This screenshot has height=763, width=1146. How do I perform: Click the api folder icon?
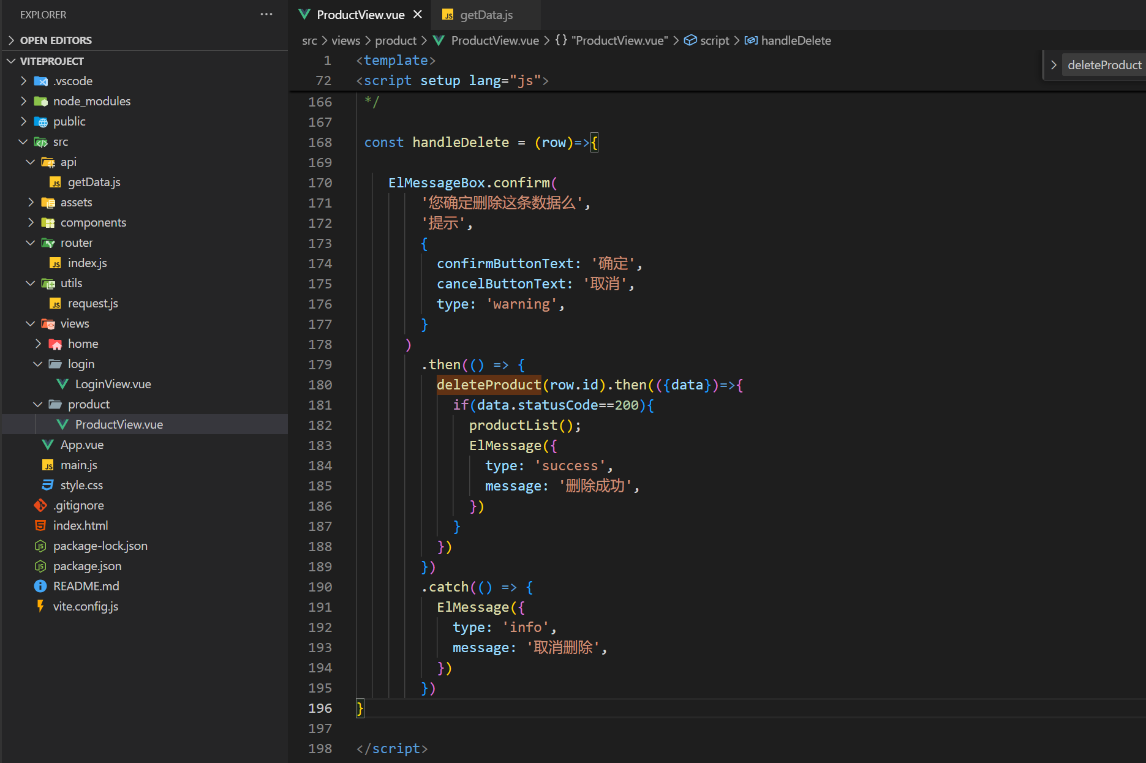48,162
